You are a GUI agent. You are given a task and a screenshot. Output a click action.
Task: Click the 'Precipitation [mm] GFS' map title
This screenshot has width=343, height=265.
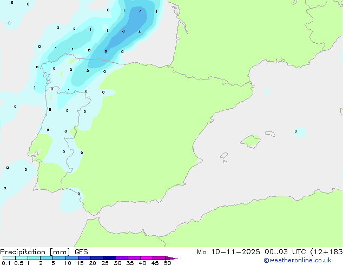(44, 252)
